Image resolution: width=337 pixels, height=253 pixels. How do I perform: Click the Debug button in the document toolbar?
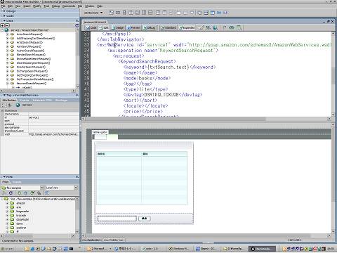pos(149,28)
